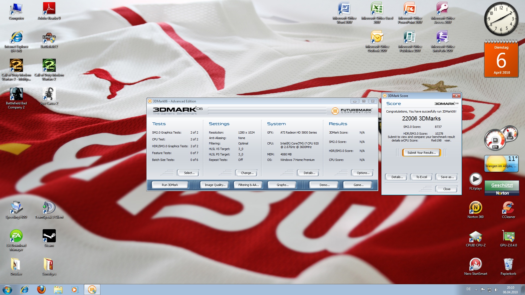The width and height of the screenshot is (525, 295).
Task: Select Microsoft Office Publisher 2007 shortcut
Action: [410, 42]
